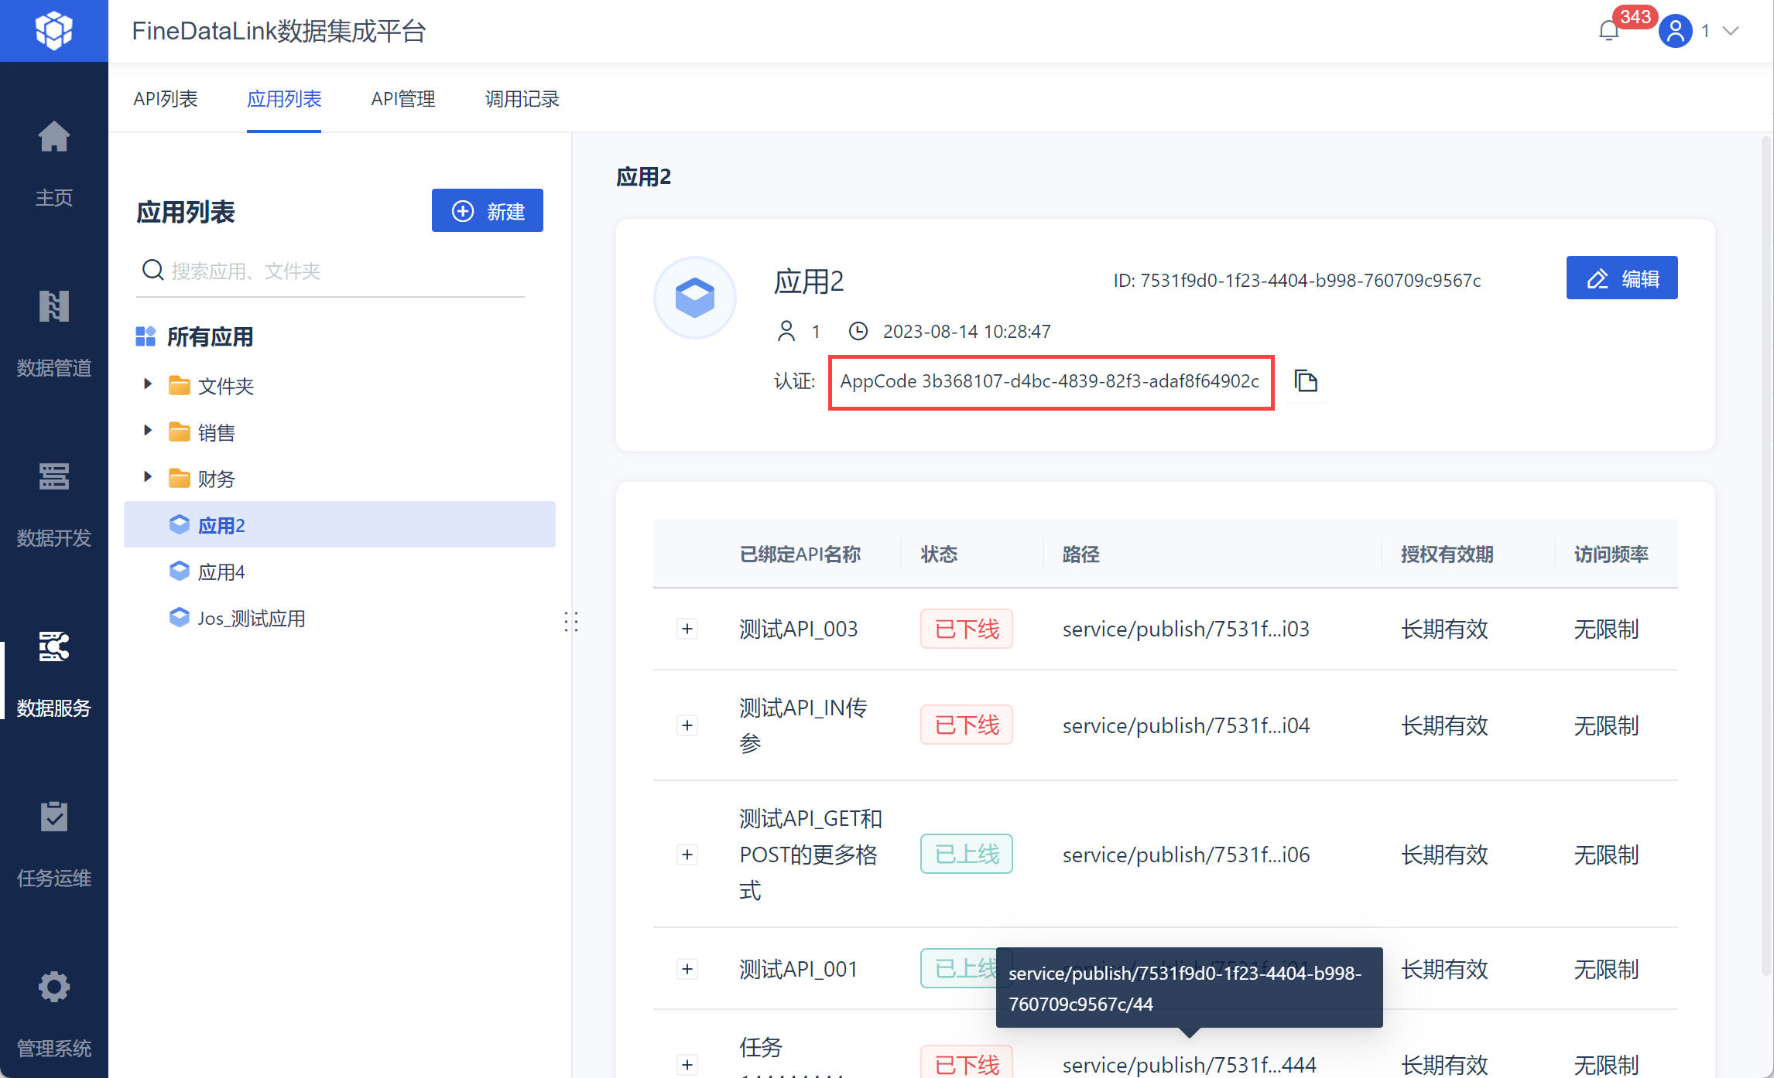Switch to the 调用记录 tab
This screenshot has width=1774, height=1078.
[x=522, y=99]
